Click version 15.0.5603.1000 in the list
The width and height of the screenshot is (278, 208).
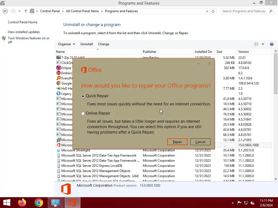[248, 145]
